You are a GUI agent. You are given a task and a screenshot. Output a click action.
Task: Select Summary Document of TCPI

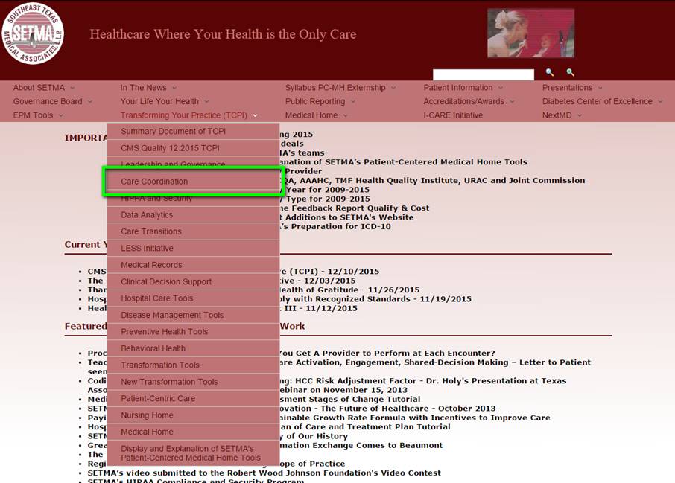coord(193,131)
